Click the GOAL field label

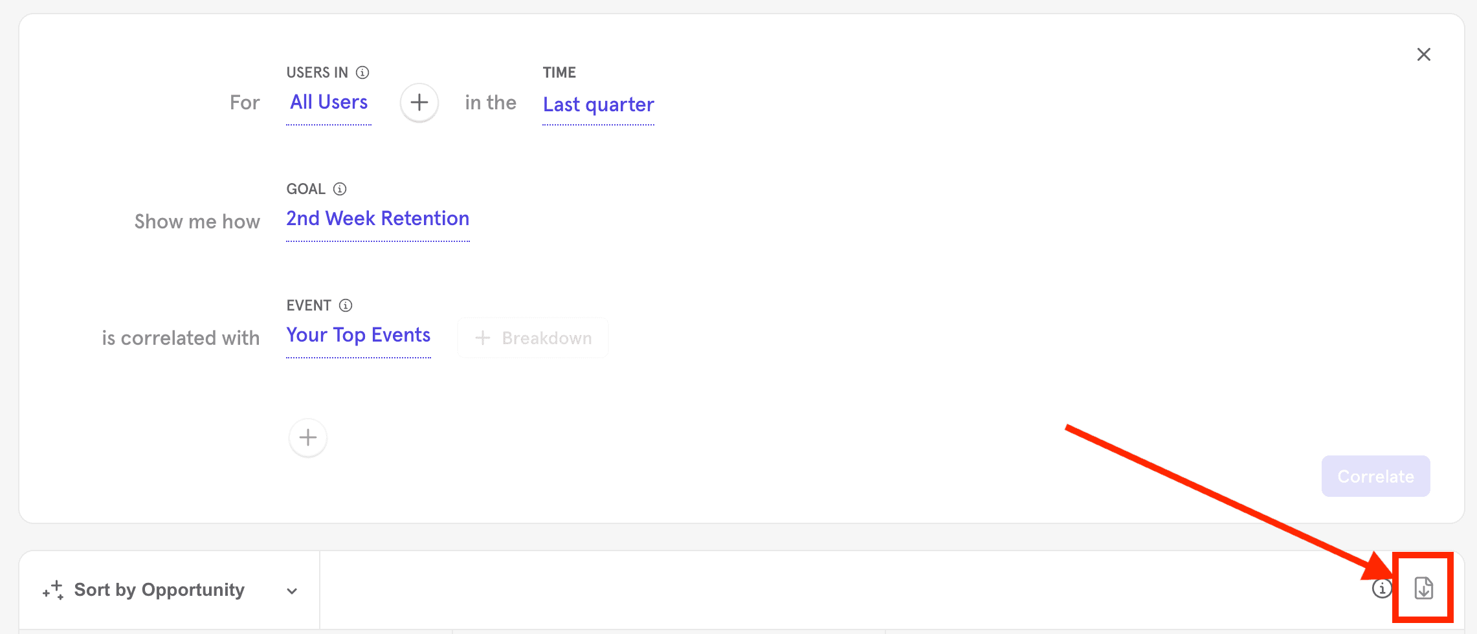[305, 189]
